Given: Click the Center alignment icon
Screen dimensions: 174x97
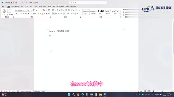Looking at the screenshot, I should pyautogui.click(x=56, y=13).
